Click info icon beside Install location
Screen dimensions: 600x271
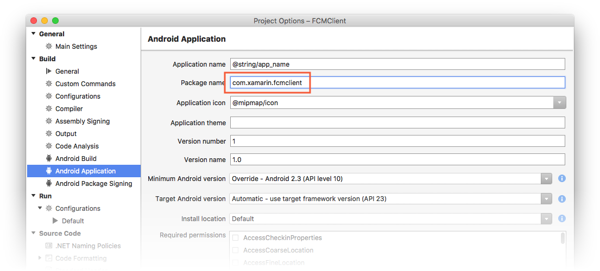(x=562, y=219)
